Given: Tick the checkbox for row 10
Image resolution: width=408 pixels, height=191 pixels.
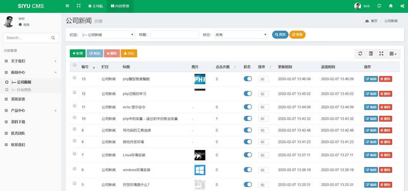Looking at the screenshot, I should (x=74, y=117).
